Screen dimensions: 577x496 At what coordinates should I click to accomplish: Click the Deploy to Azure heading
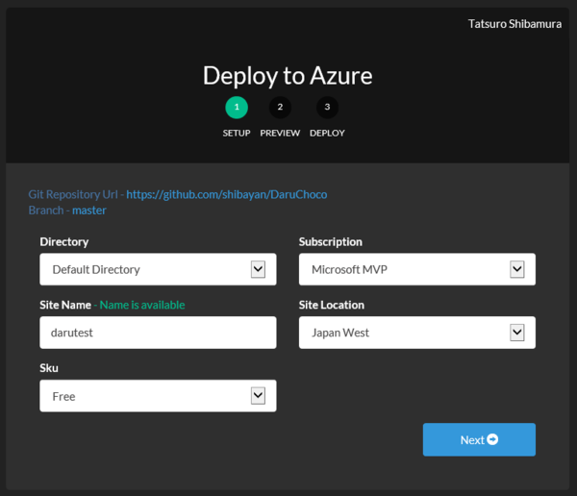(288, 76)
